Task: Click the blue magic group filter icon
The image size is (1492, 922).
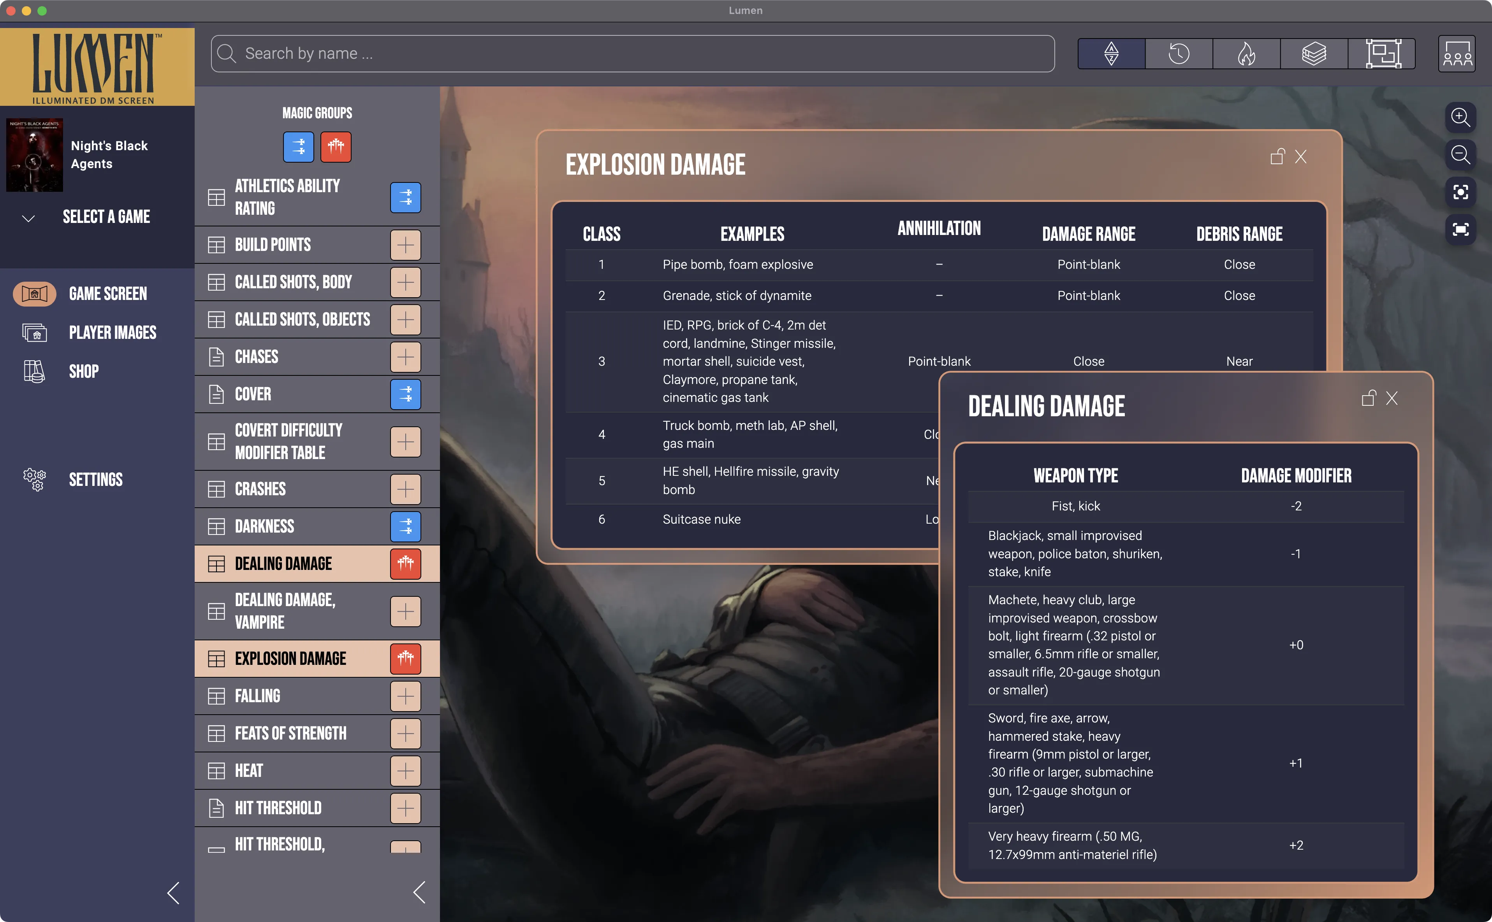Action: (x=298, y=147)
